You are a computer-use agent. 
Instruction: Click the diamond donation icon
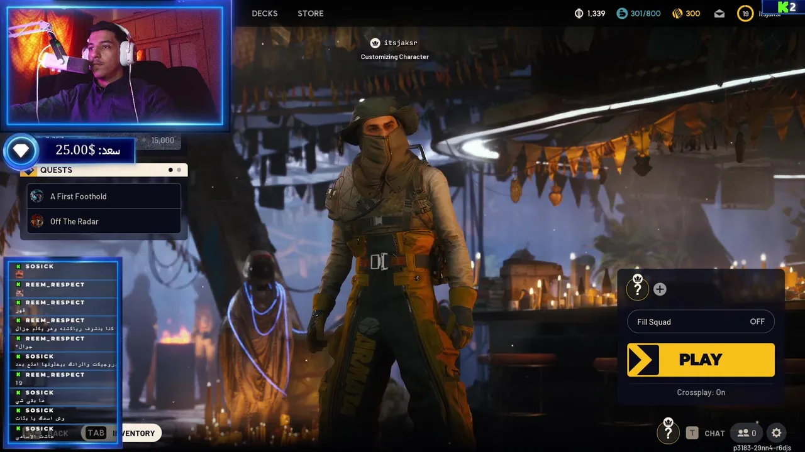(21, 151)
